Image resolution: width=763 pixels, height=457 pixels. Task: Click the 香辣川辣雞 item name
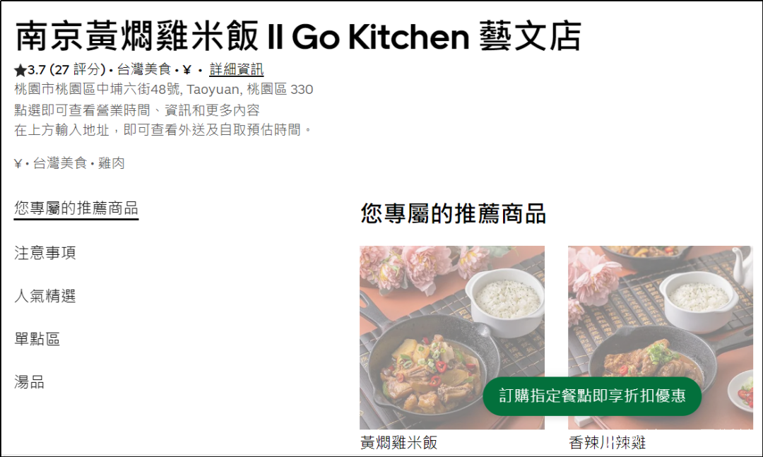click(608, 443)
